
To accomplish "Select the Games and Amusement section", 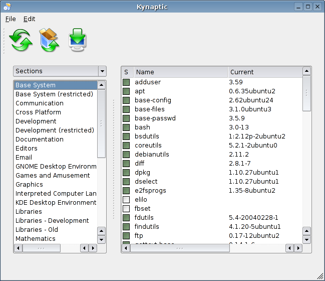I will pyautogui.click(x=56, y=176).
